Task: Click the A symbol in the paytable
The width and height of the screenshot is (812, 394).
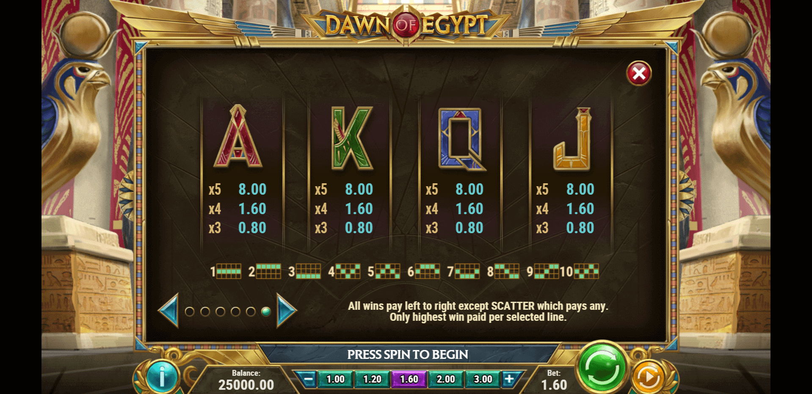Action: pyautogui.click(x=238, y=136)
